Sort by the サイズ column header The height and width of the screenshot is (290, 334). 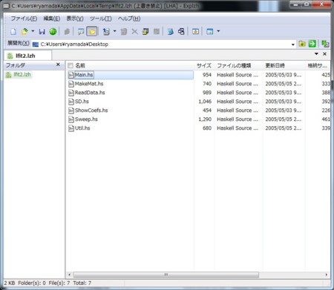(x=204, y=65)
